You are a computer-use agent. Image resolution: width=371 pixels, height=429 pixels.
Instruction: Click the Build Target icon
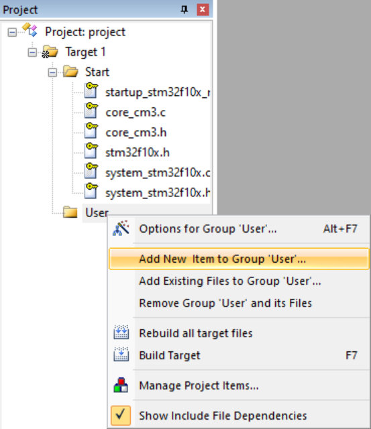(x=121, y=355)
